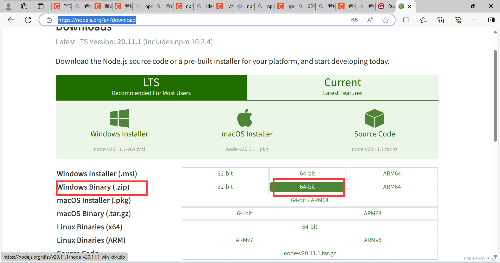This screenshot has width=500, height=263.
Task: Download macOS Binary tar.gz 64-bit
Action: 244,213
